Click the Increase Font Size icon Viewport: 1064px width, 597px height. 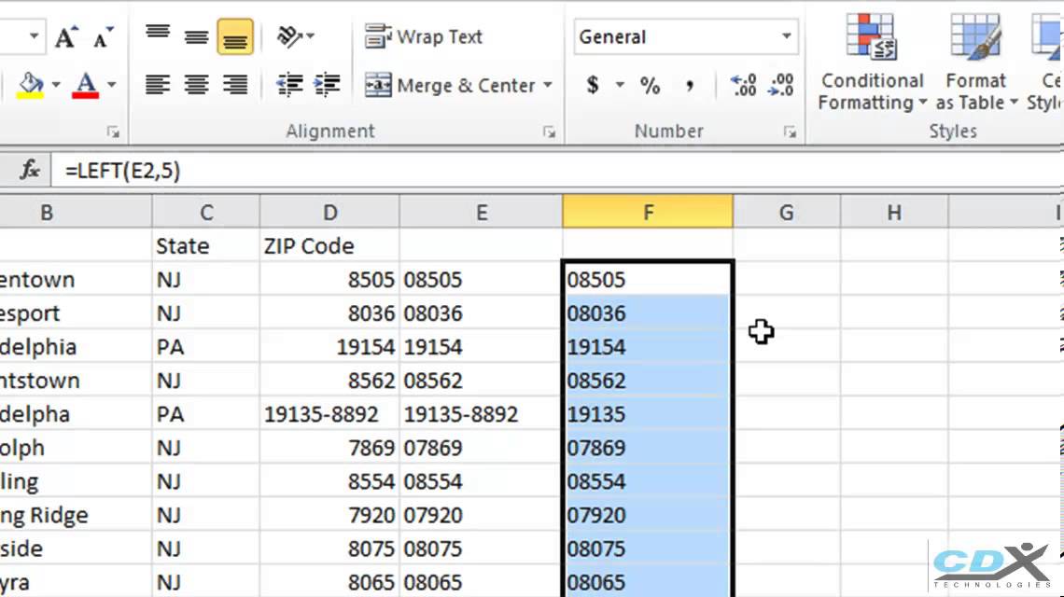pos(65,37)
